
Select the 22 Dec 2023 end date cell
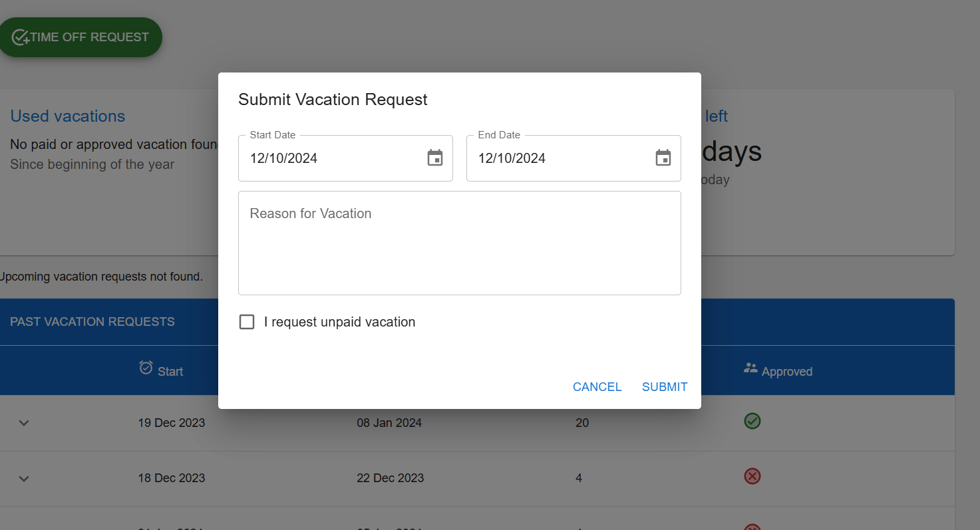tap(391, 478)
